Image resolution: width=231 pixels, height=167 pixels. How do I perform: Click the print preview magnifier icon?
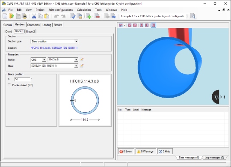click(193, 16)
